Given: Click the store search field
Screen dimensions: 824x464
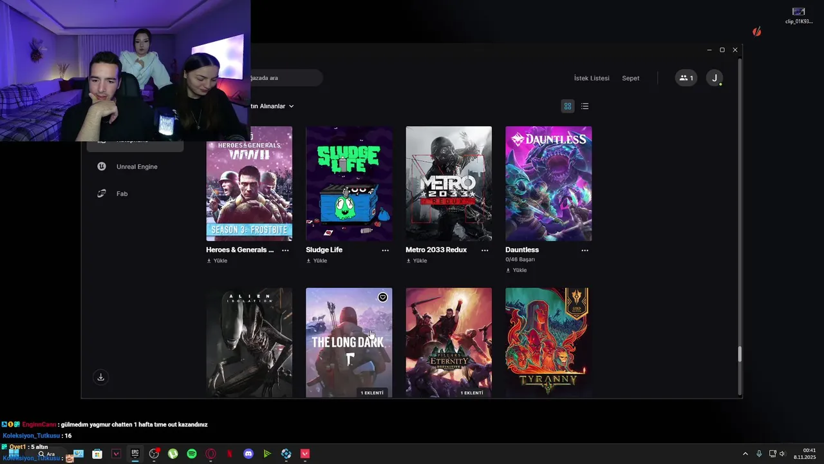Looking at the screenshot, I should click(286, 78).
